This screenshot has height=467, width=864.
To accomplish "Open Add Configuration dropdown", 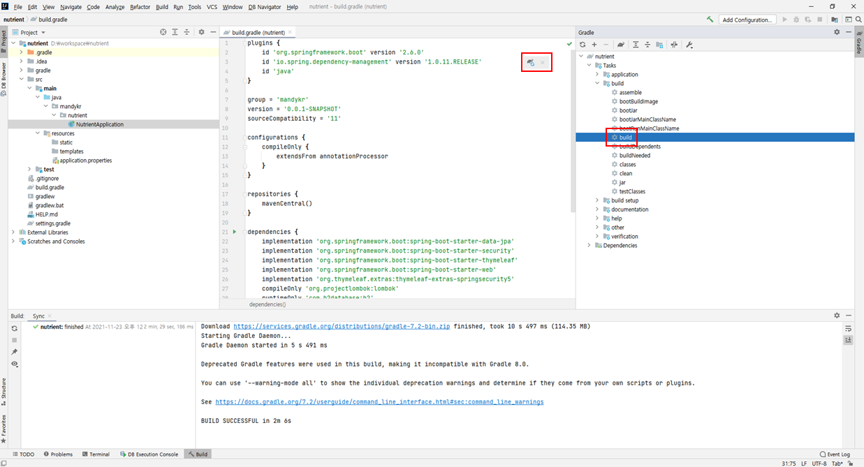I will pyautogui.click(x=748, y=20).
